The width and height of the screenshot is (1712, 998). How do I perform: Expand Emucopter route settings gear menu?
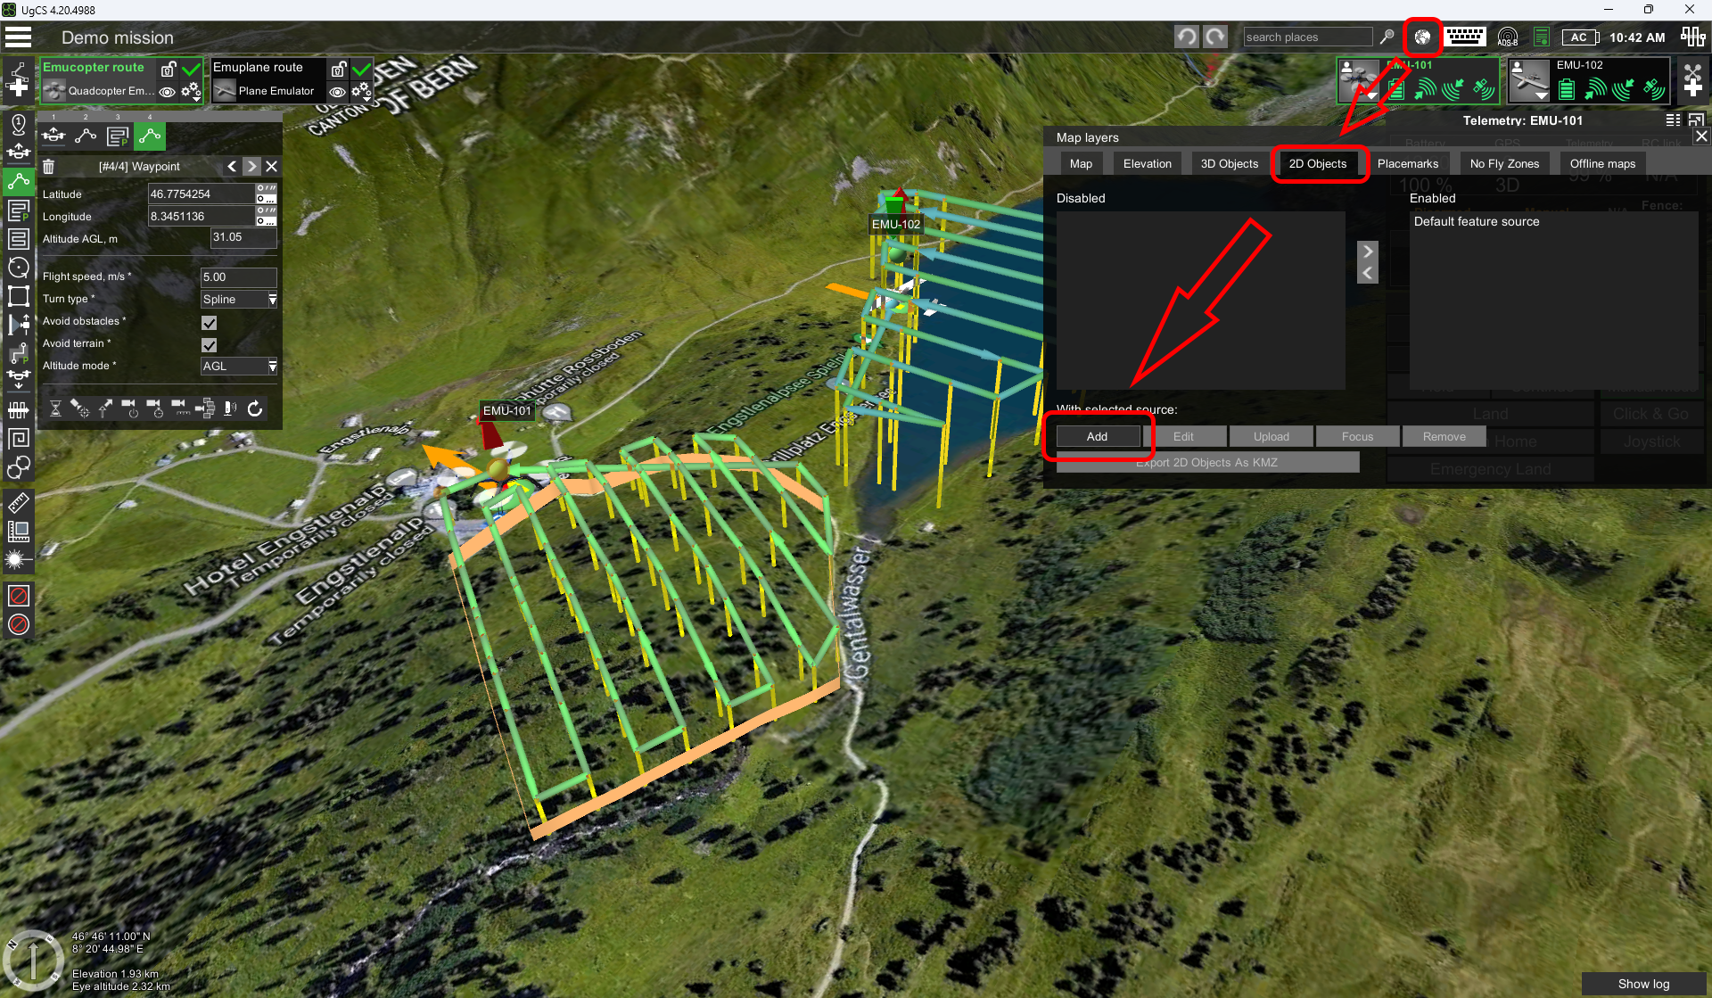click(191, 92)
